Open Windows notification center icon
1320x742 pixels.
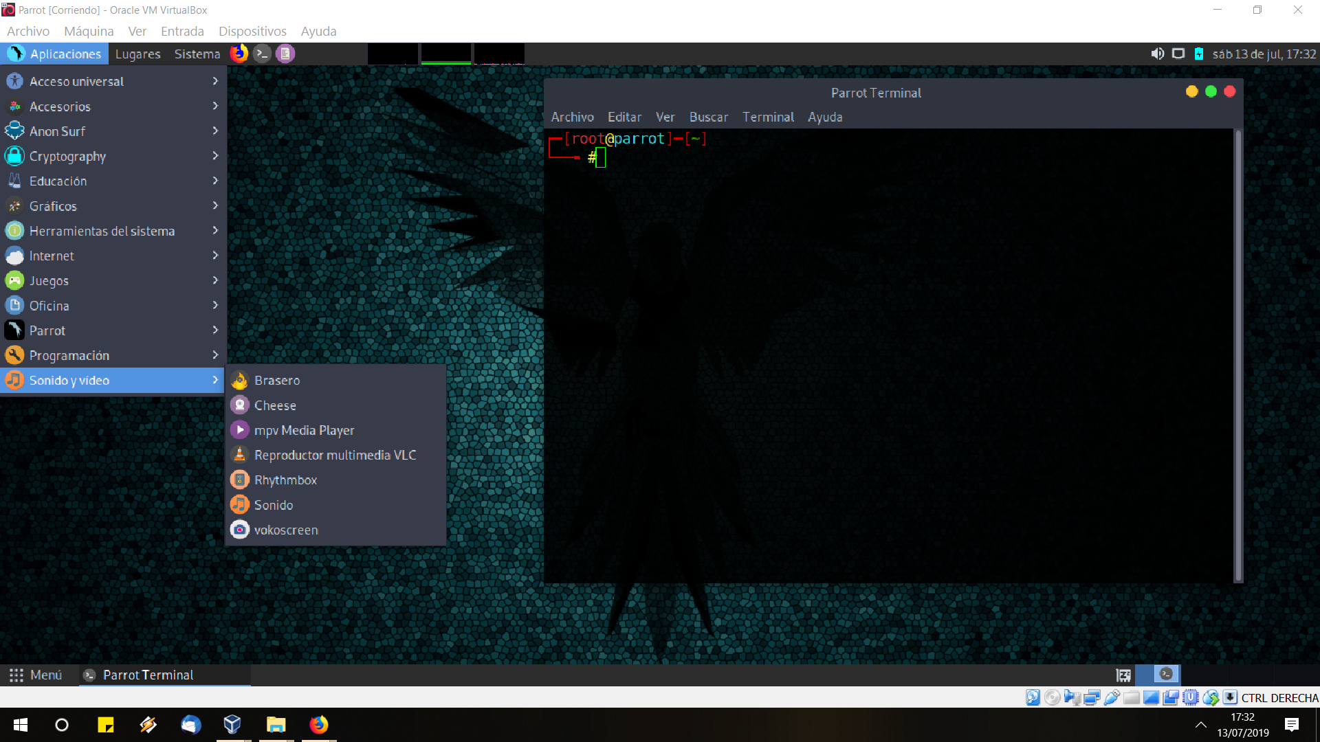point(1292,725)
